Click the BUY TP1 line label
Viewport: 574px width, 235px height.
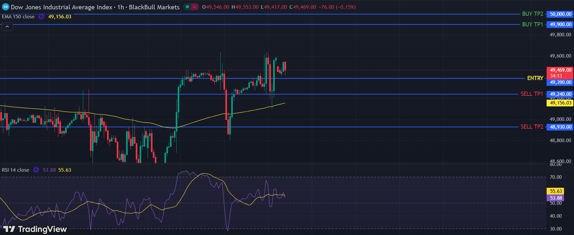(532, 24)
